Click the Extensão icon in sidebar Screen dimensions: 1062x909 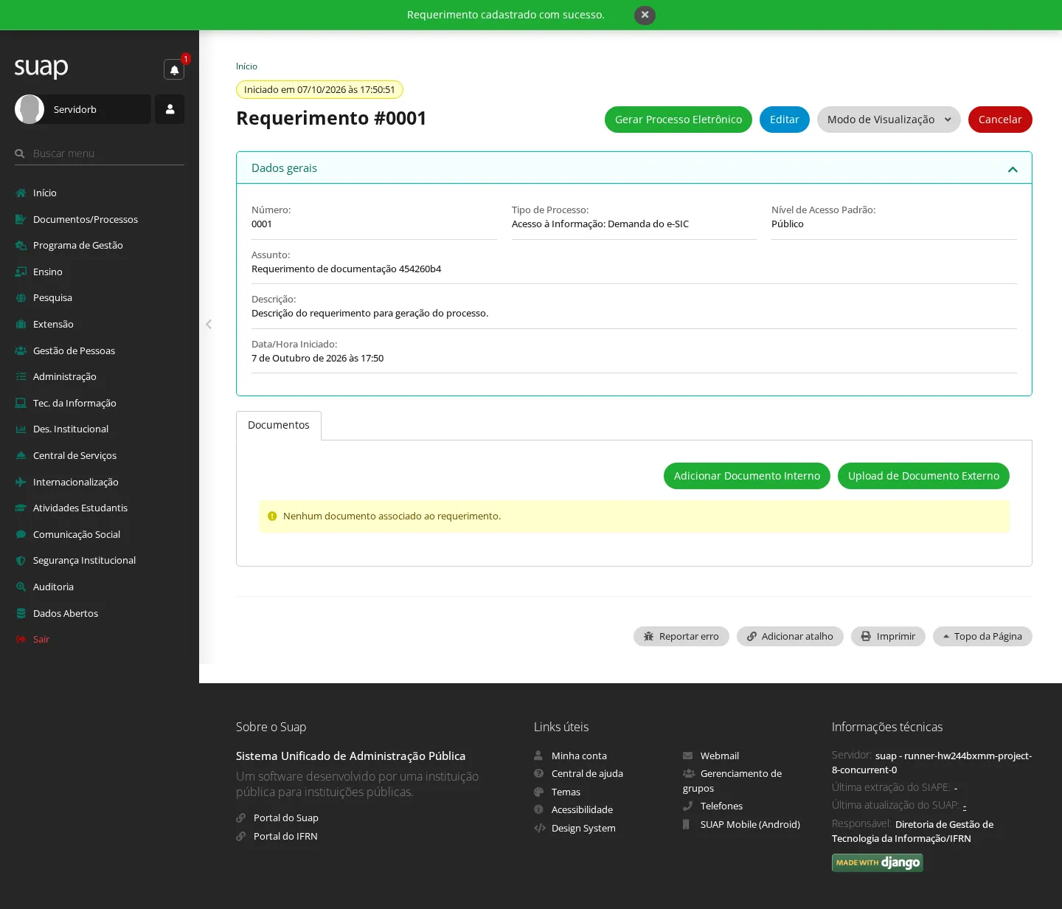tap(21, 324)
